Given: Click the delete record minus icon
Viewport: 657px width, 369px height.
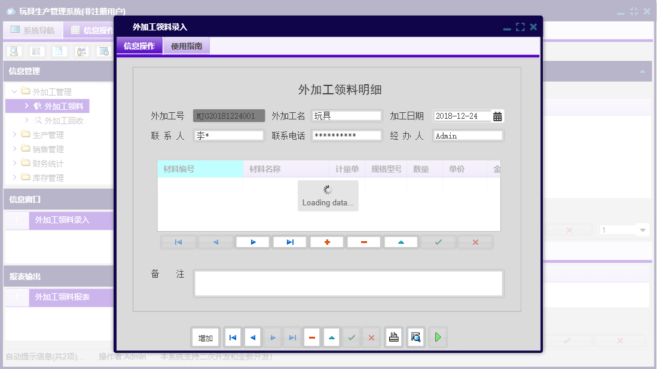Looking at the screenshot, I should coord(363,242).
